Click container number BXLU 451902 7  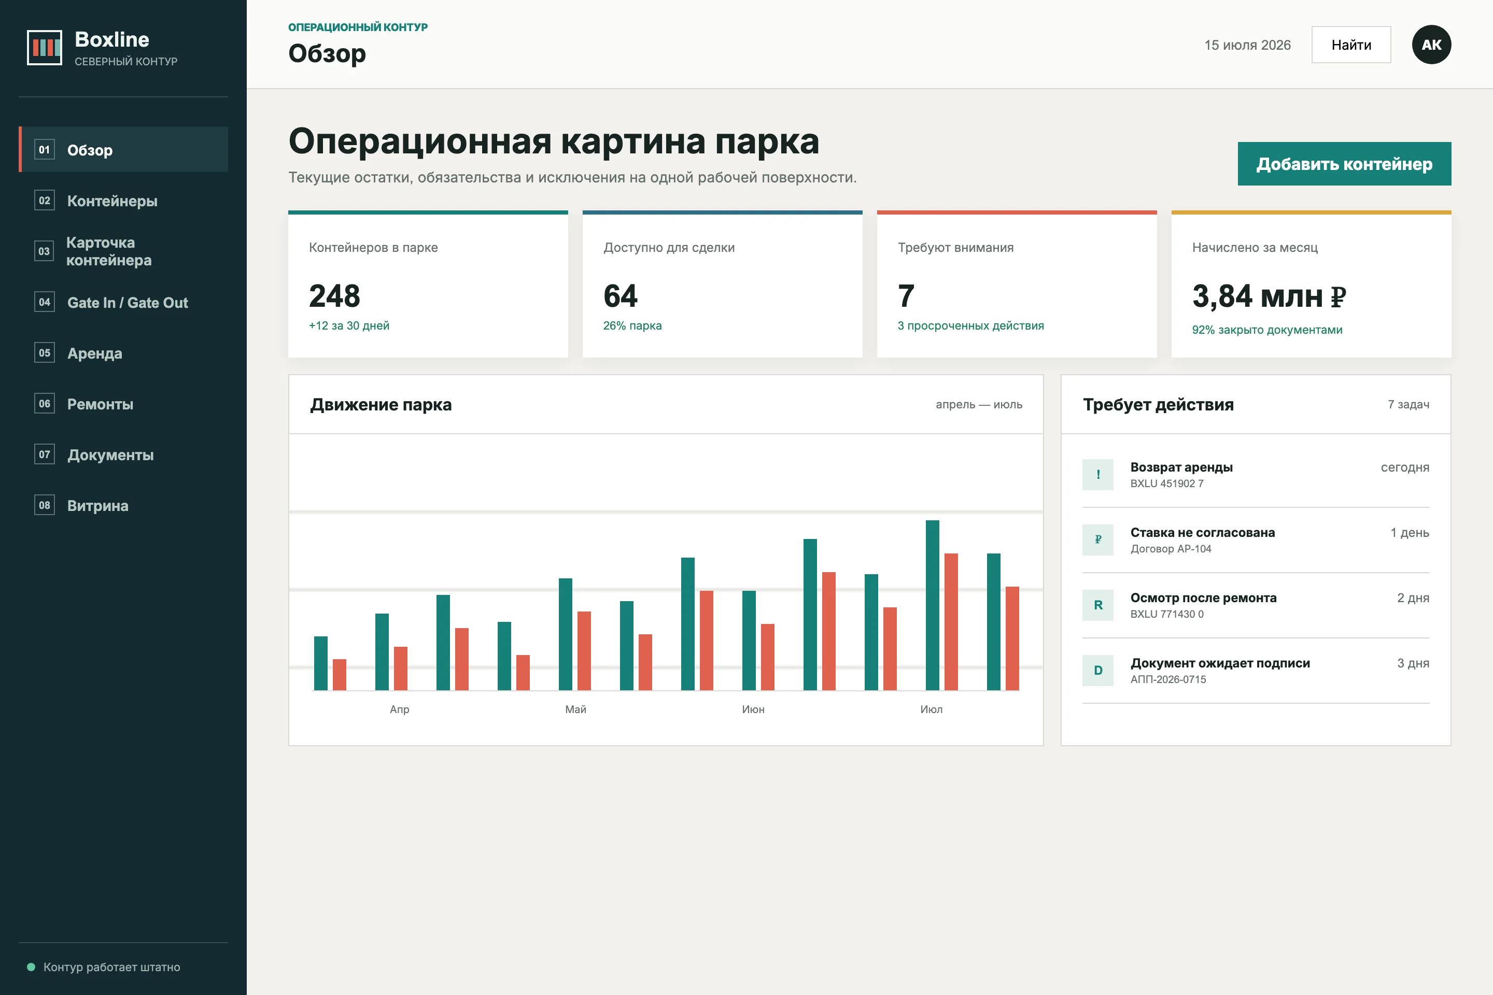tap(1167, 484)
